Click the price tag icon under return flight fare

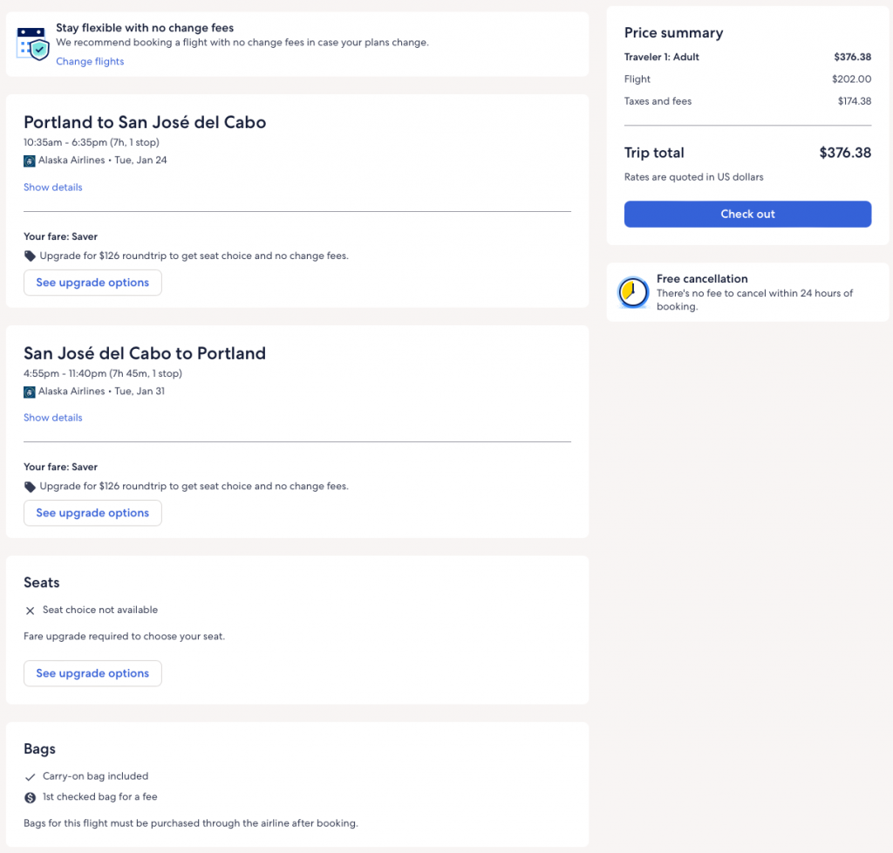click(x=31, y=487)
